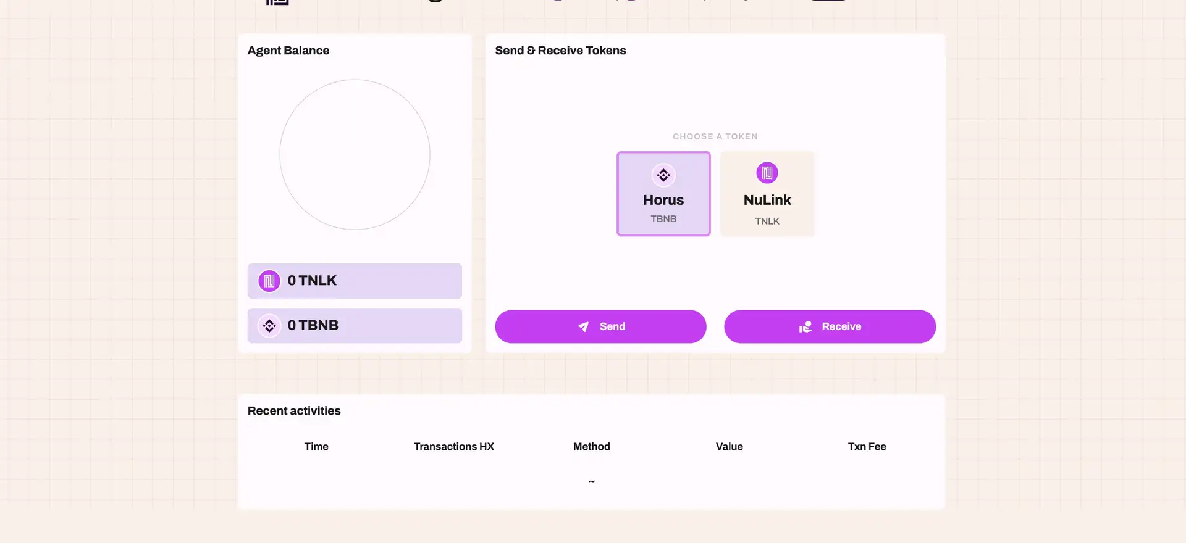Click the Recent activities heading

click(294, 411)
